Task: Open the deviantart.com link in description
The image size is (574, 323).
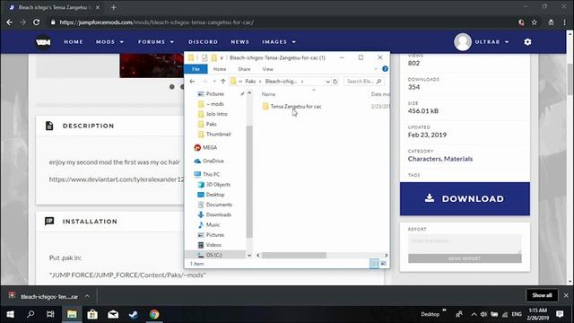Action: pos(117,179)
